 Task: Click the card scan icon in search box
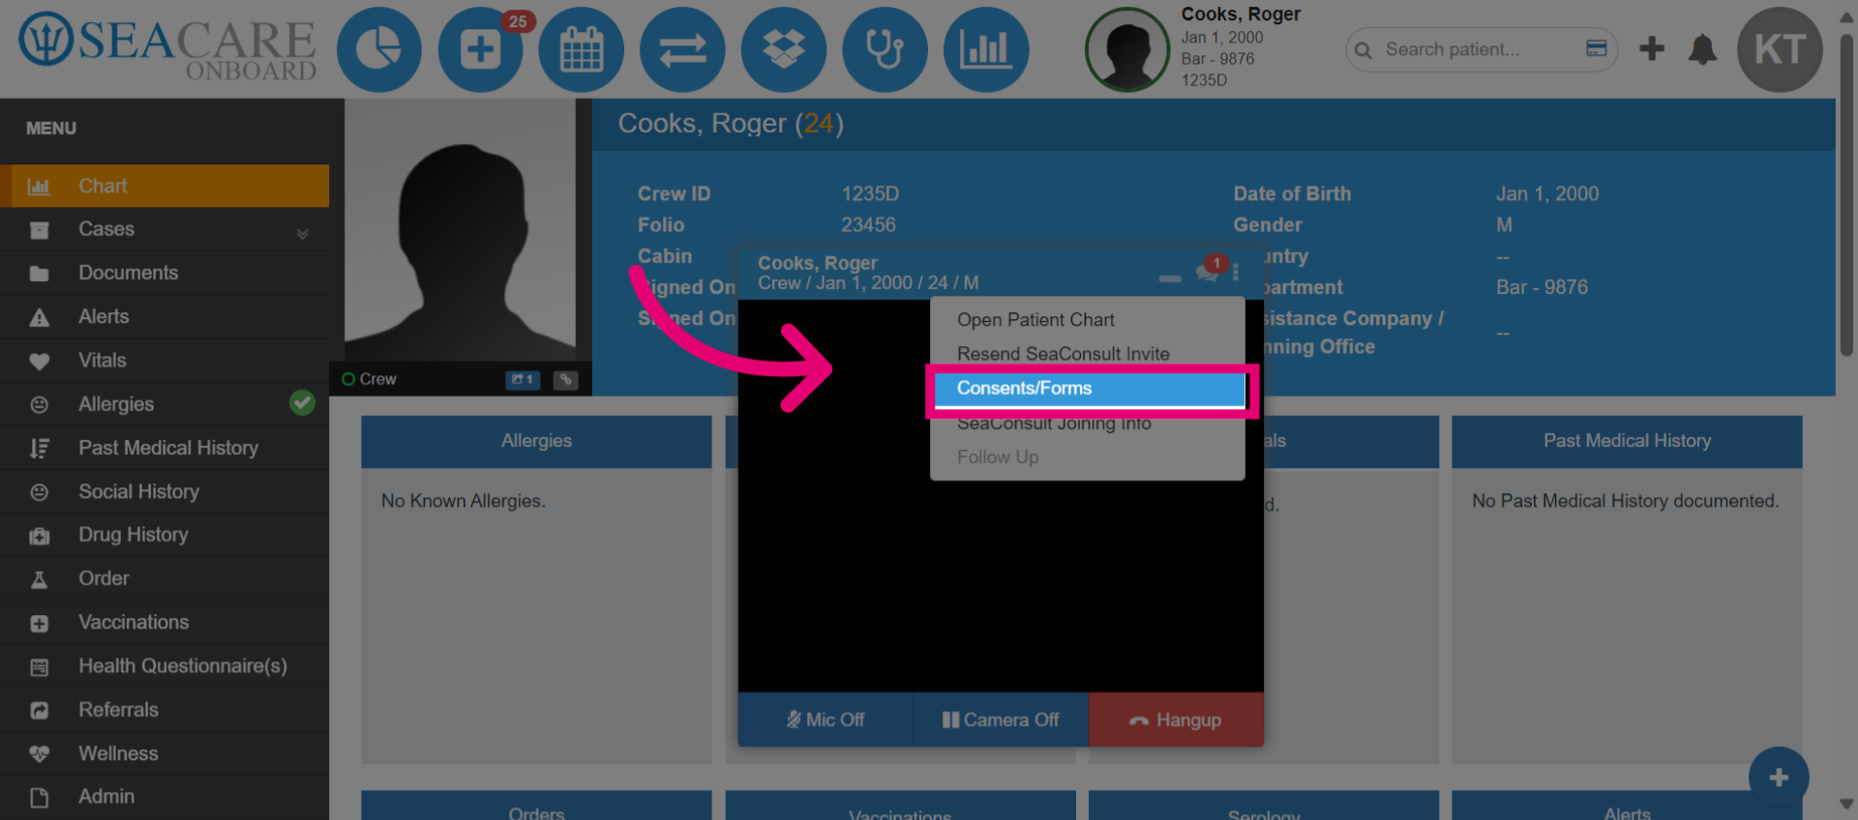[1597, 48]
